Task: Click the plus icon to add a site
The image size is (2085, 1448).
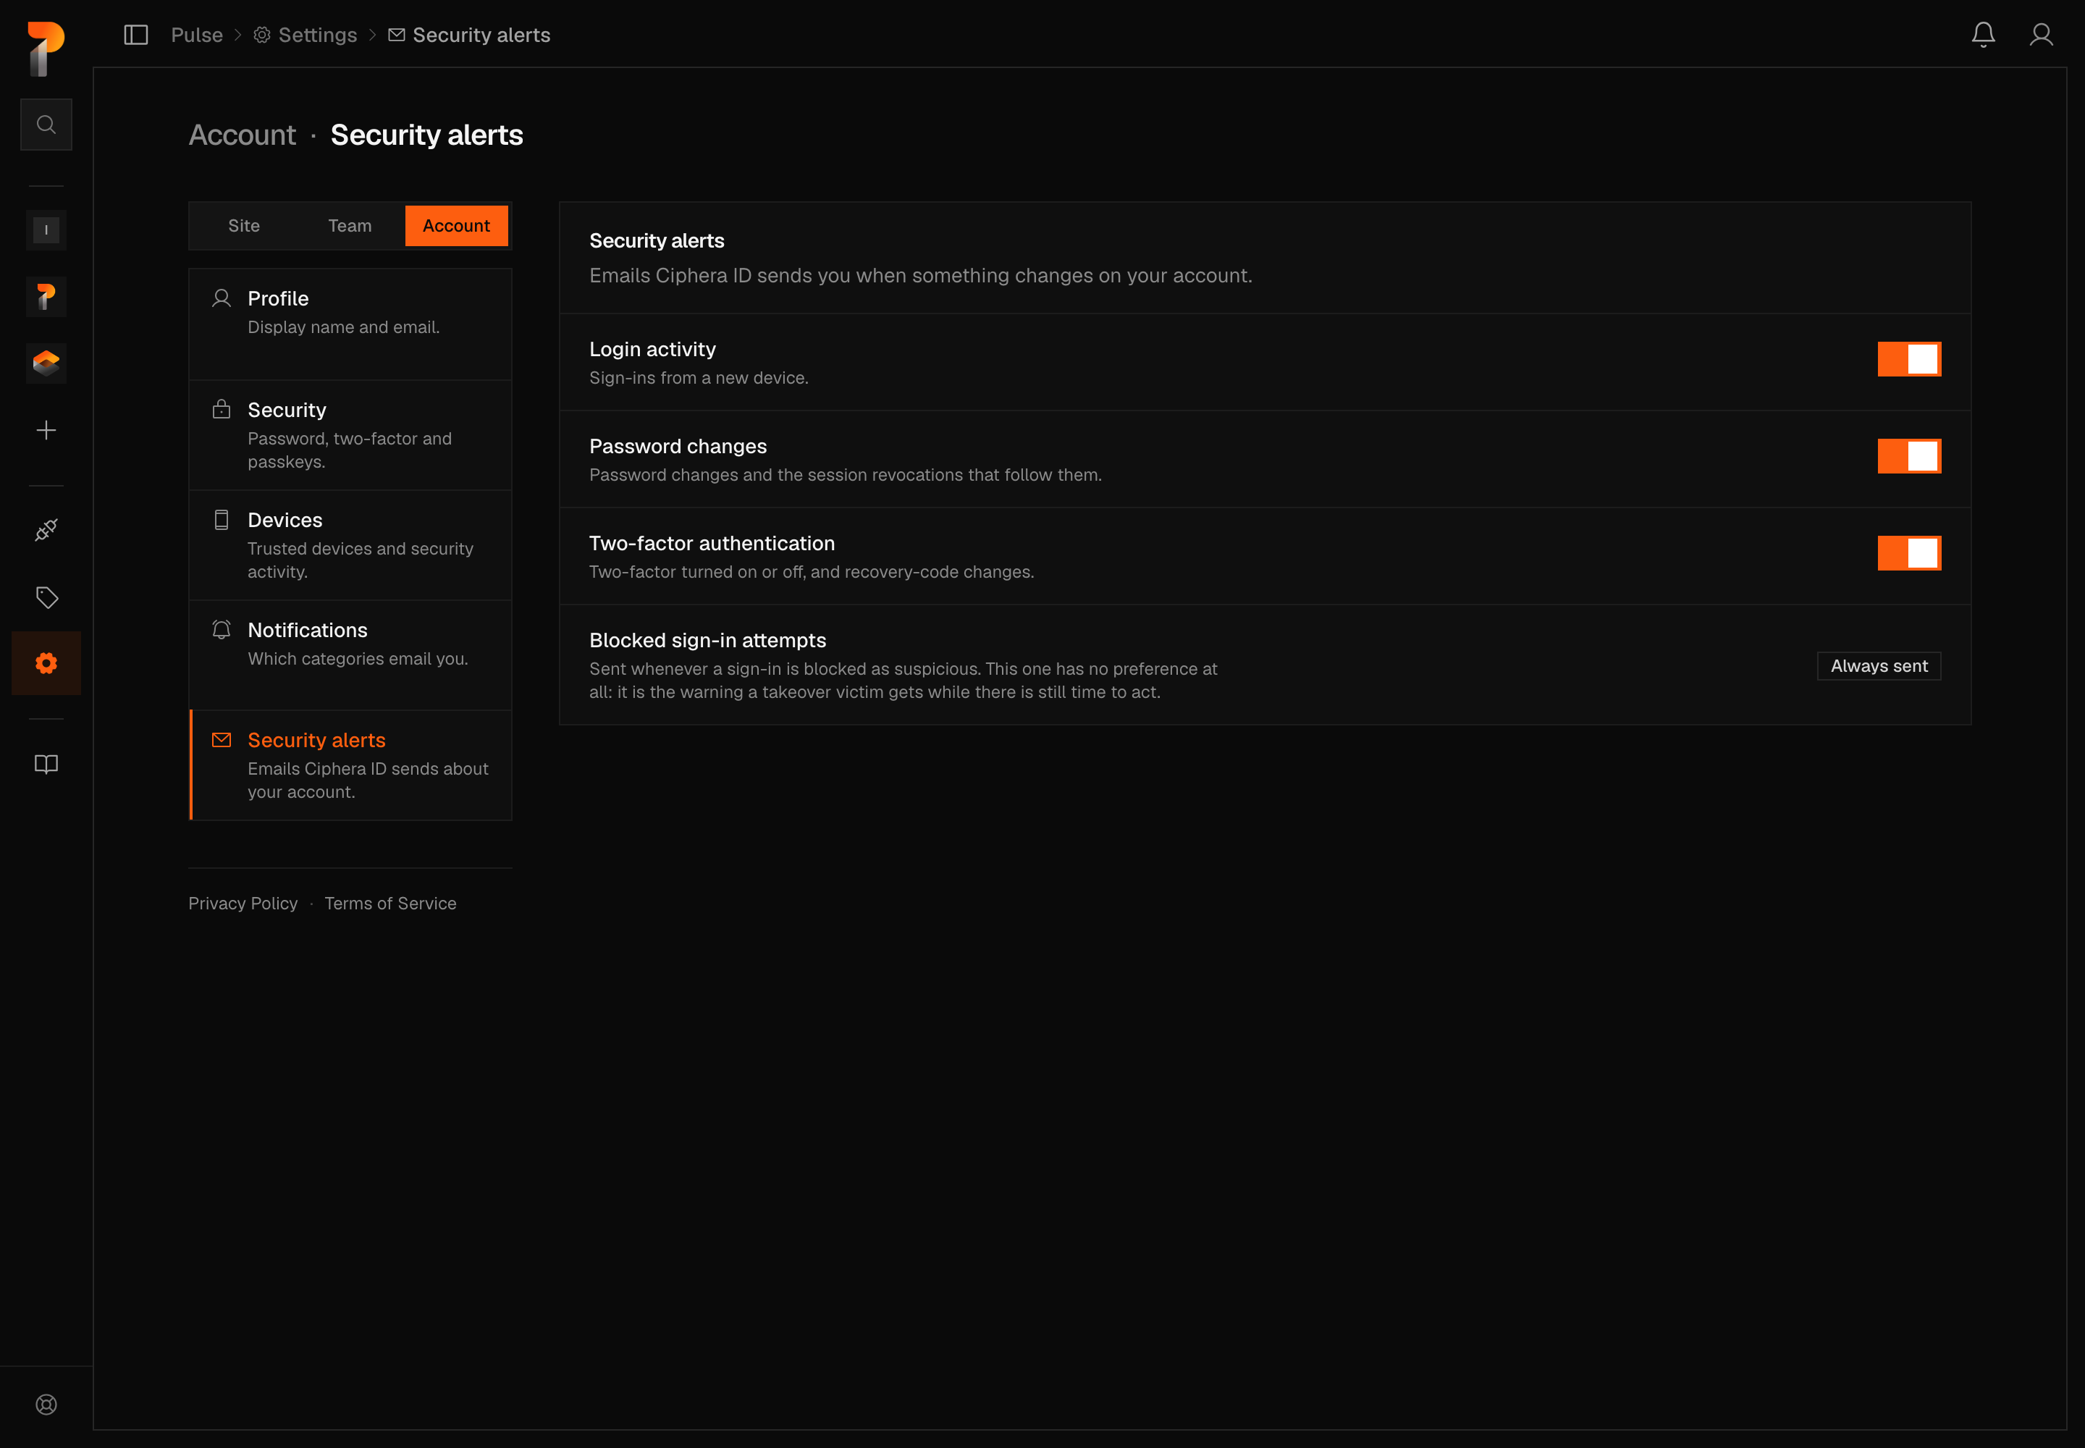Action: [46, 430]
